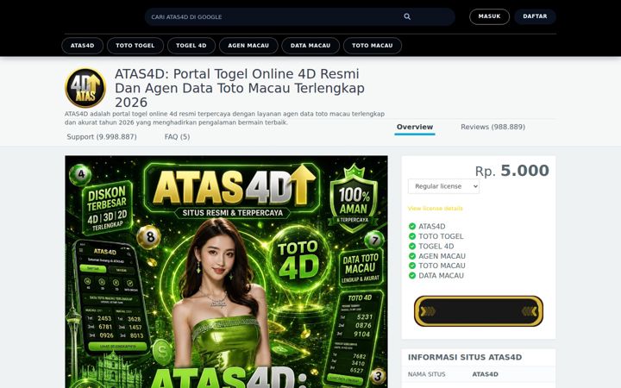This screenshot has width=621, height=388.
Task: Click the TOTO MACAU feature text
Action: click(x=442, y=266)
